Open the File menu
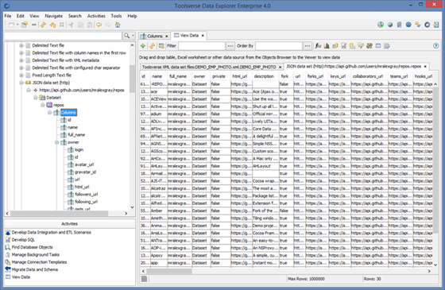This screenshot has width=445, height=290. 8,16
